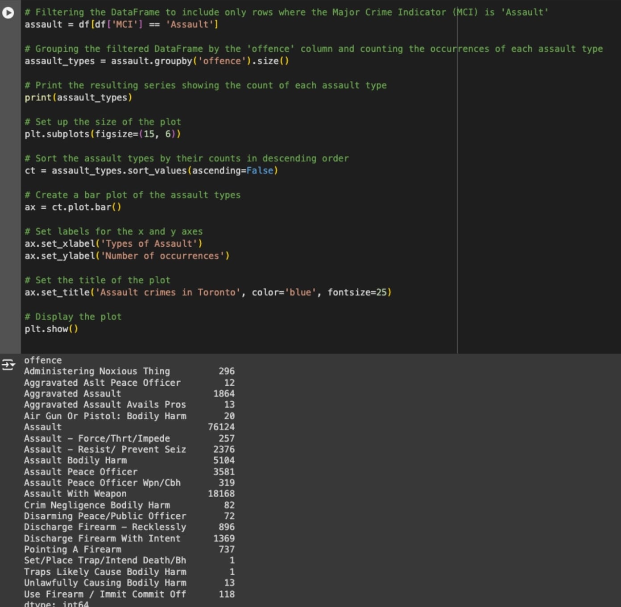Click the comment about filtering the DataFrame
The image size is (621, 607).
[286, 12]
